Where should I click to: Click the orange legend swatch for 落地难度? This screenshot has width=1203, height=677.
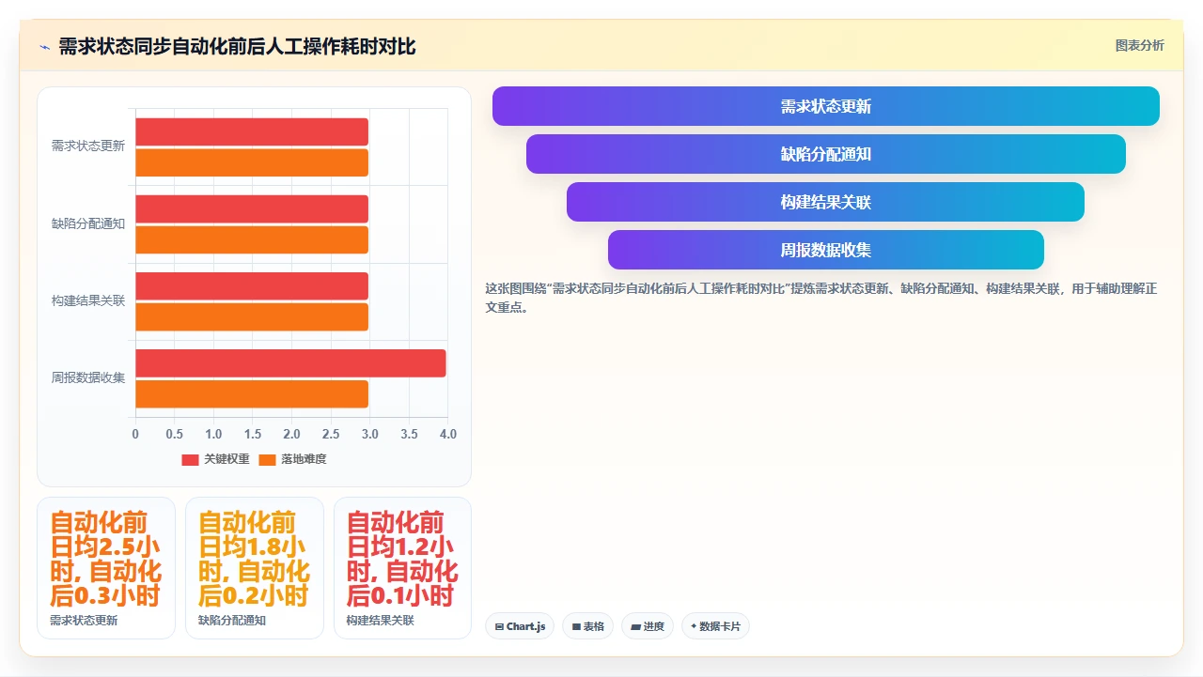click(x=267, y=459)
